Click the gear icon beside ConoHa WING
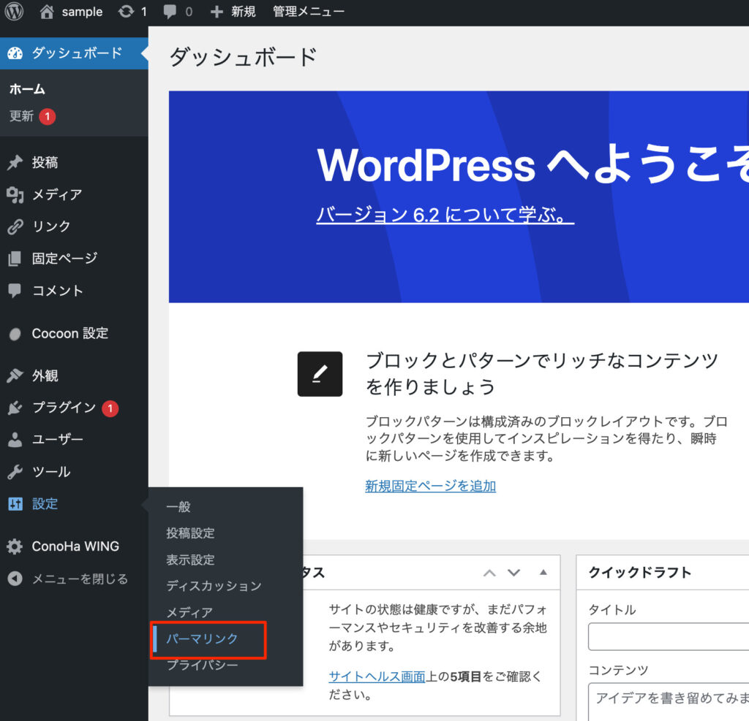This screenshot has height=721, width=749. tap(15, 546)
